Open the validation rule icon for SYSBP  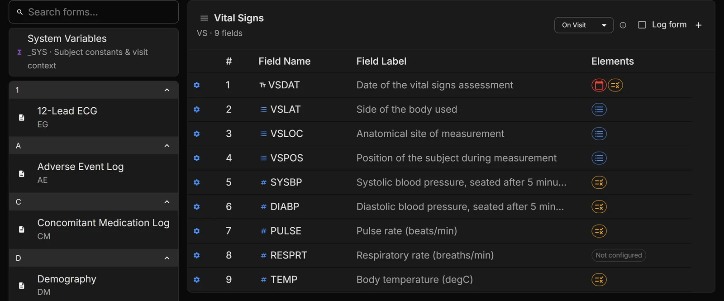pyautogui.click(x=599, y=182)
